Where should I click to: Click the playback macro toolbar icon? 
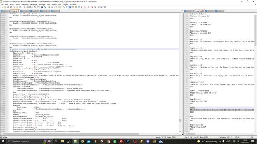point(98,7)
